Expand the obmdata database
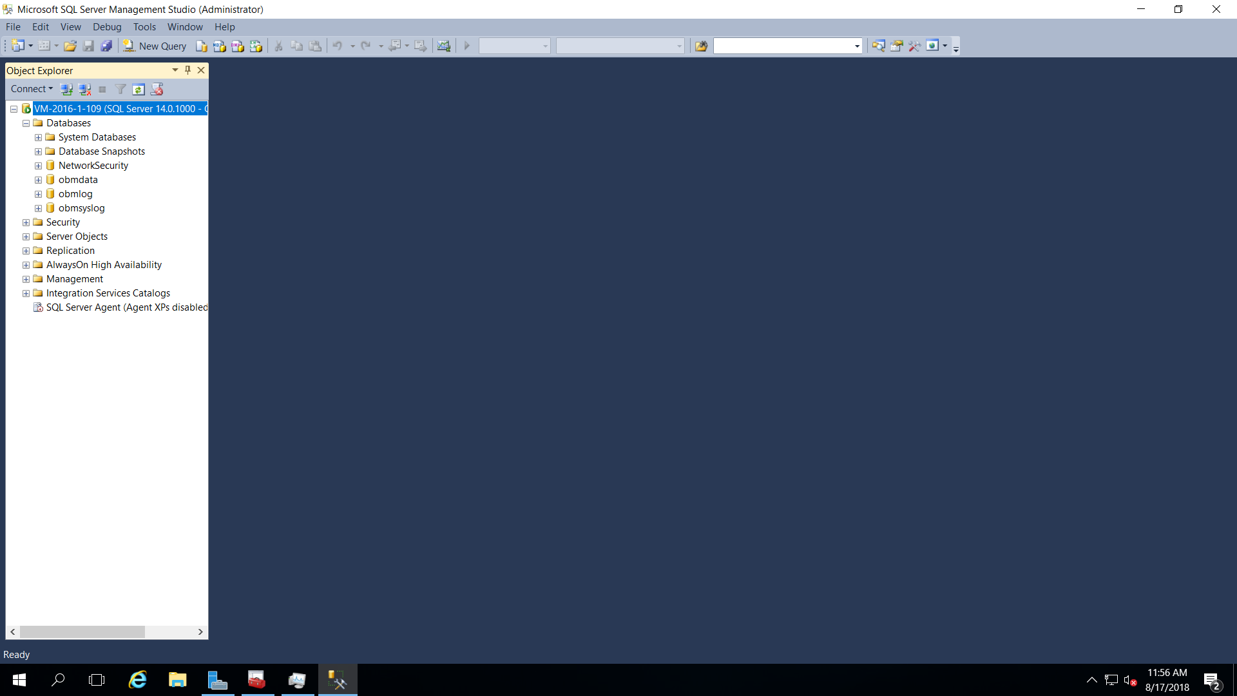The height and width of the screenshot is (696, 1237). click(x=38, y=180)
